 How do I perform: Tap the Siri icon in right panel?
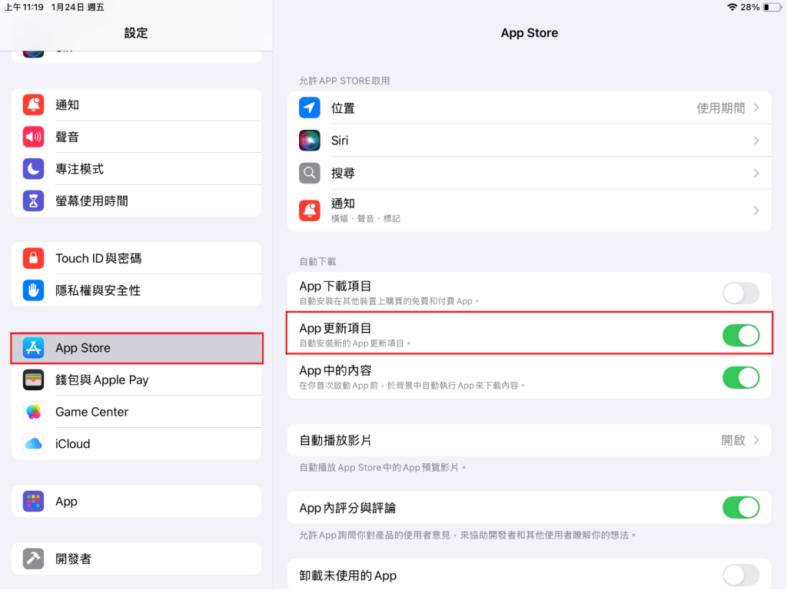point(310,141)
